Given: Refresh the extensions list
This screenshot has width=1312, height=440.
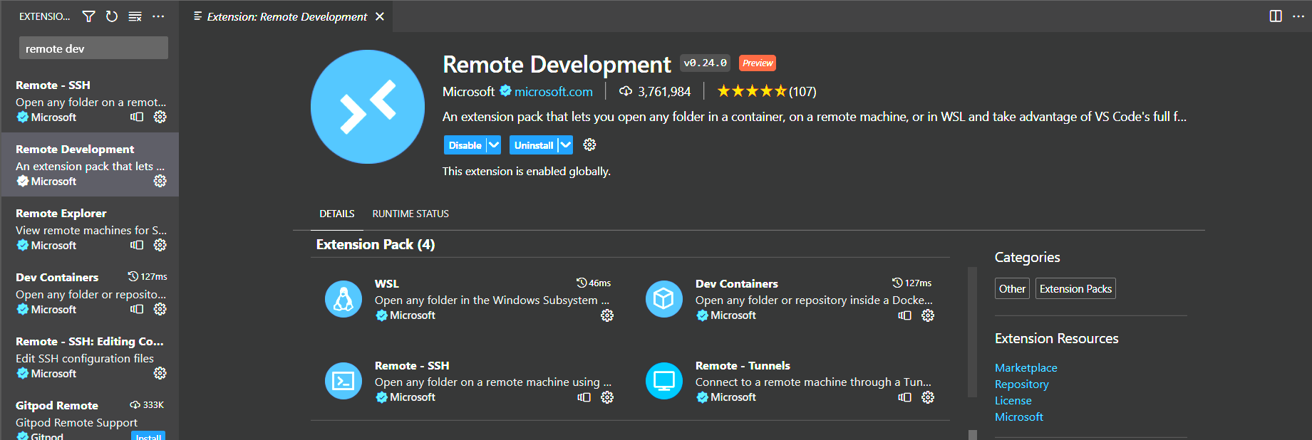Looking at the screenshot, I should (x=112, y=16).
